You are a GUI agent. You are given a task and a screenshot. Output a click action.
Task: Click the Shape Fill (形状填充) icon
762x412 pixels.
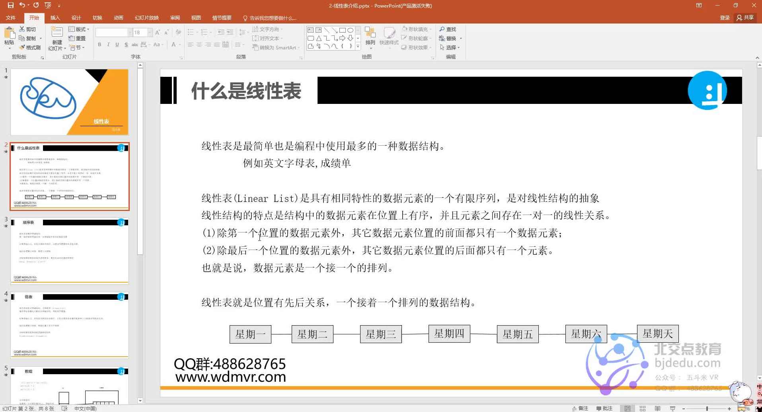pyautogui.click(x=416, y=29)
